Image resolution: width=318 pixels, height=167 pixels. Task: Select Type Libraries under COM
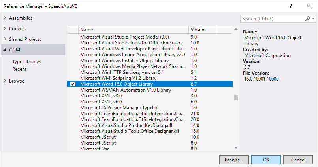pos(26,62)
